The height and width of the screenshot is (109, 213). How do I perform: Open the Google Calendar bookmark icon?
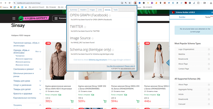coord(15,7)
